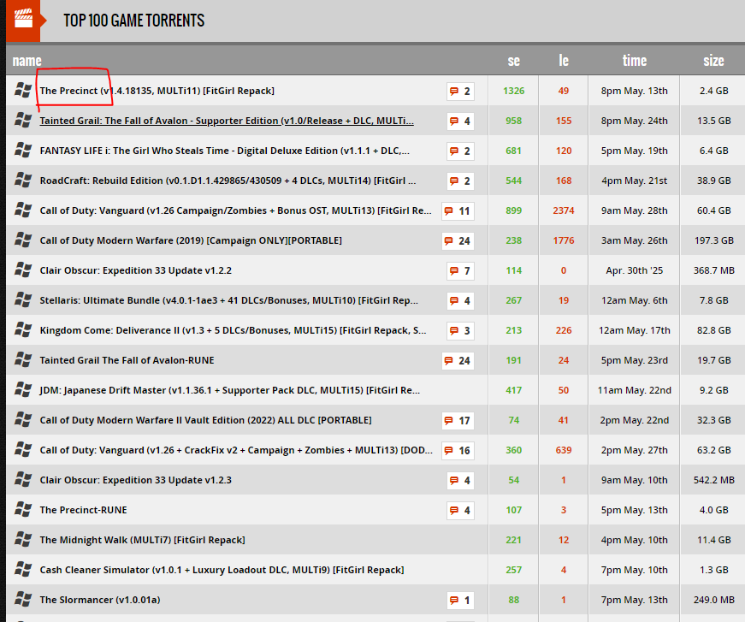
Task: Click Windows icon beside Kingdom Come: Deliverance II
Action: pos(23,329)
